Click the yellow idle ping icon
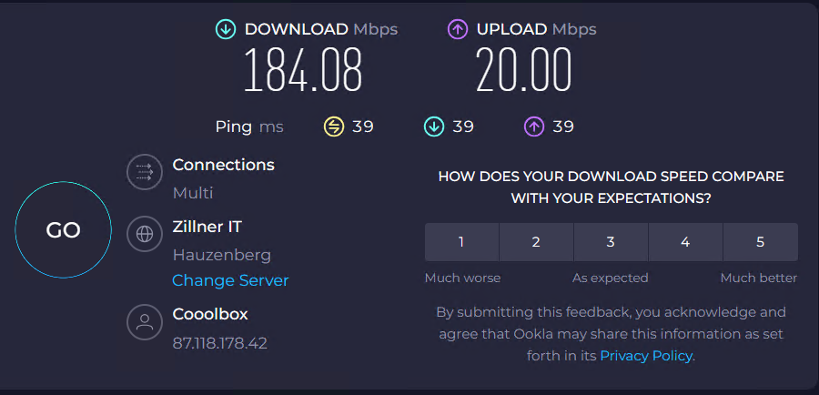Screen dimensions: 819x395 pos(334,127)
